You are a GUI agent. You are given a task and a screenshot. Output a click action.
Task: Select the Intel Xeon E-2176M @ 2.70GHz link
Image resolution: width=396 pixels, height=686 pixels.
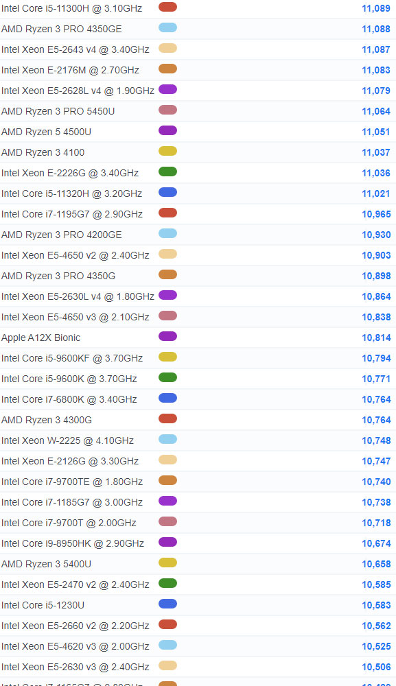[70, 70]
